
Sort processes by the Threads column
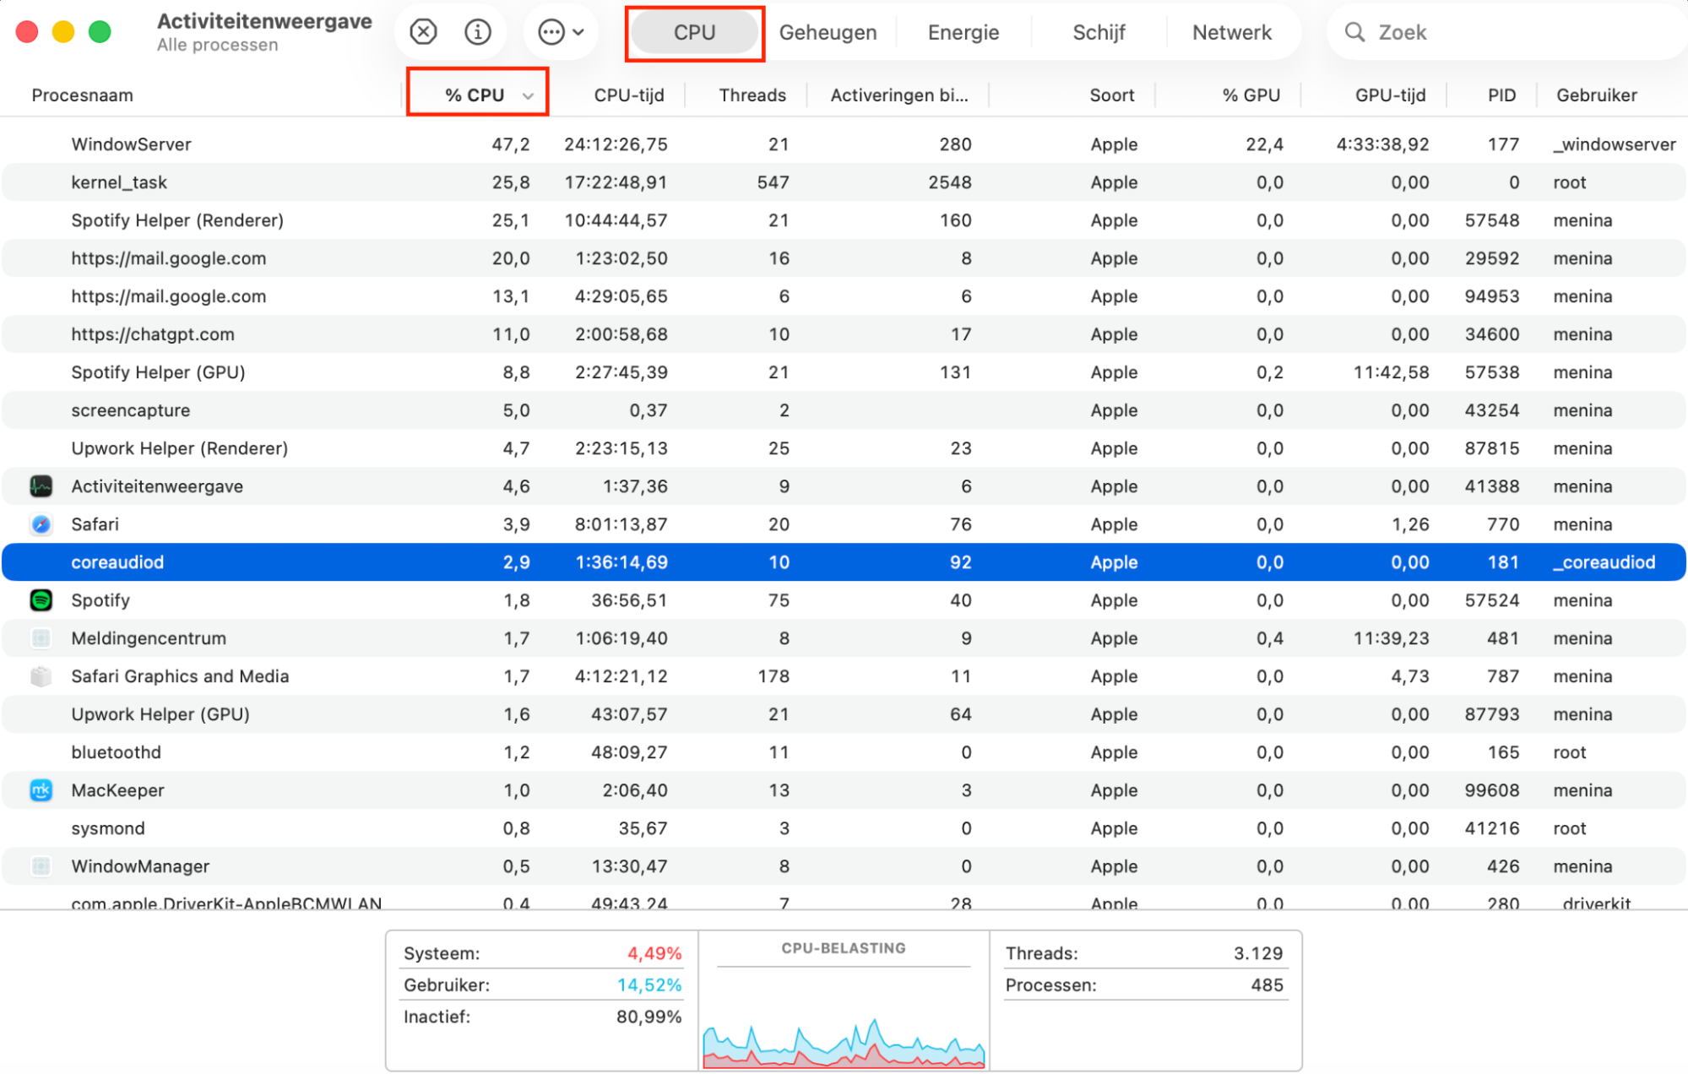(x=752, y=95)
